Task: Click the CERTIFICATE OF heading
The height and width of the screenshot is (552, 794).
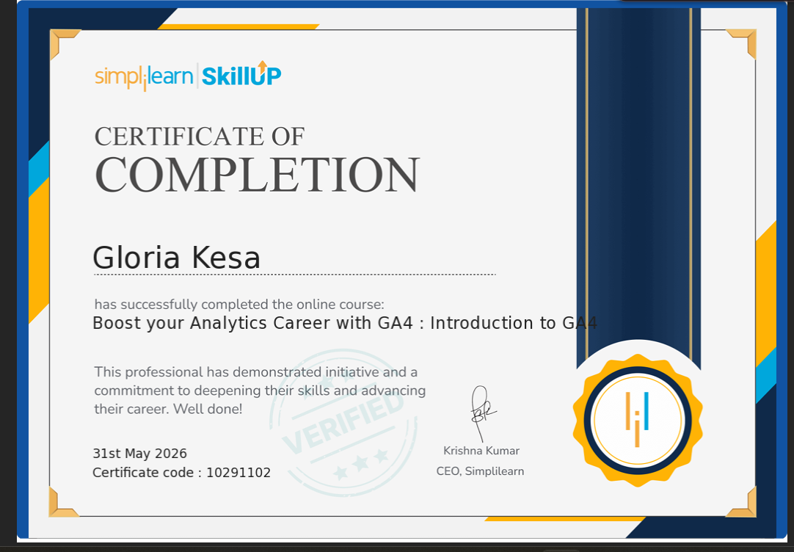Action: click(200, 137)
